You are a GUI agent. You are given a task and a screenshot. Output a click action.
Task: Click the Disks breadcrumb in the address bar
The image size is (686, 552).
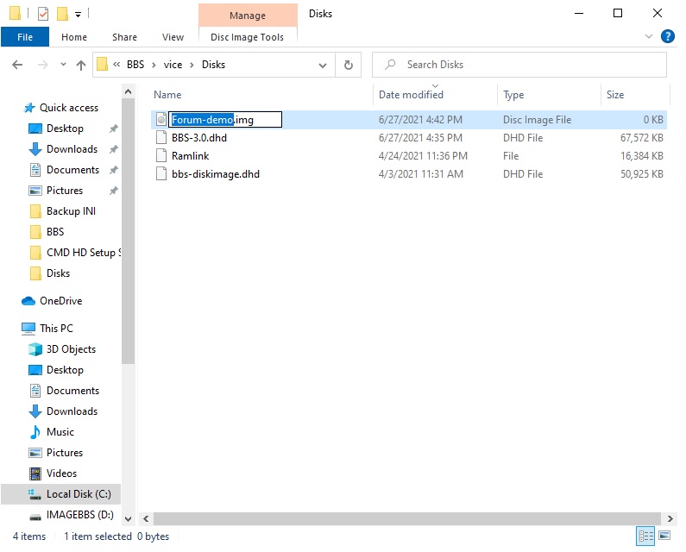(x=213, y=65)
